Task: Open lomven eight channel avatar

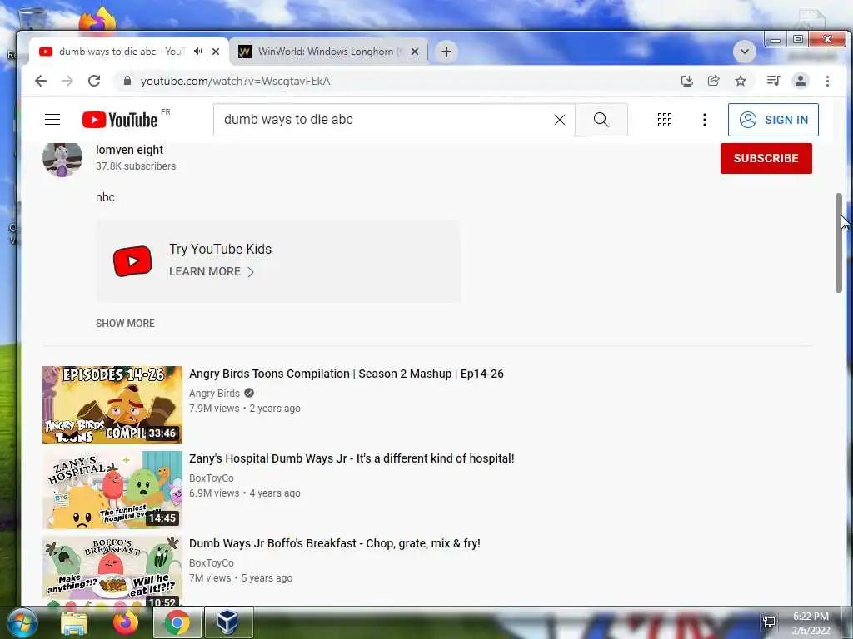Action: tap(62, 159)
